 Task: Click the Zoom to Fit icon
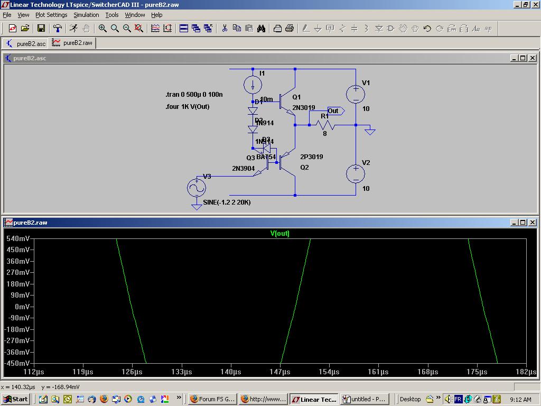(139, 29)
